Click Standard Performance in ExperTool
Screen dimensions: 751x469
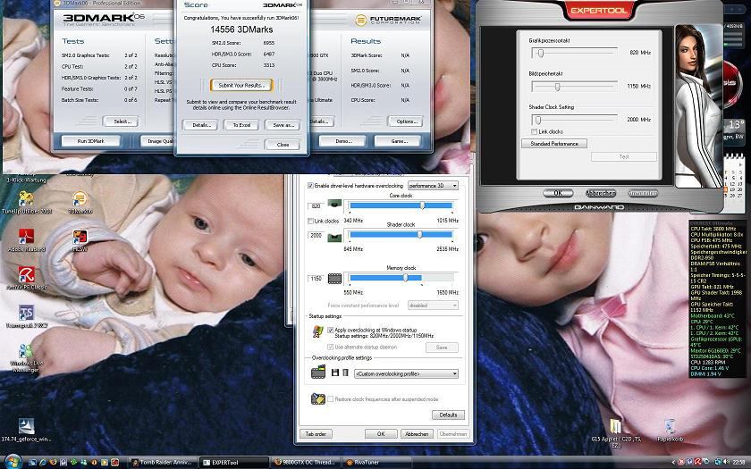[554, 144]
